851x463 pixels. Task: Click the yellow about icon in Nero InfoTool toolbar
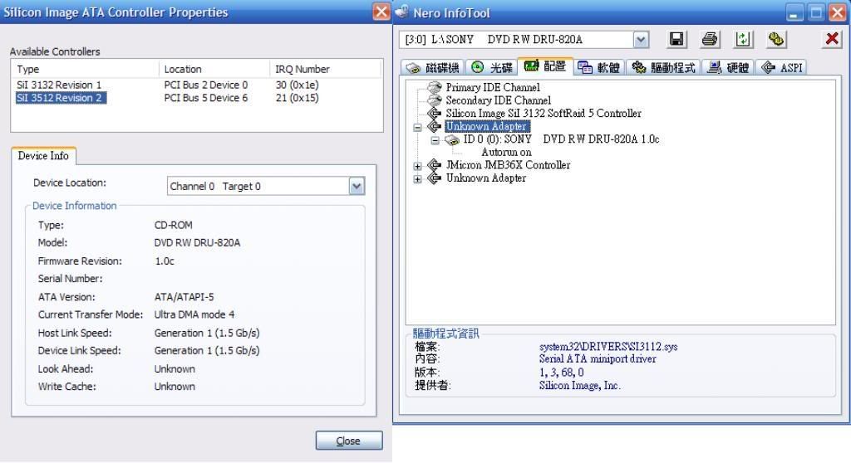[x=776, y=39]
